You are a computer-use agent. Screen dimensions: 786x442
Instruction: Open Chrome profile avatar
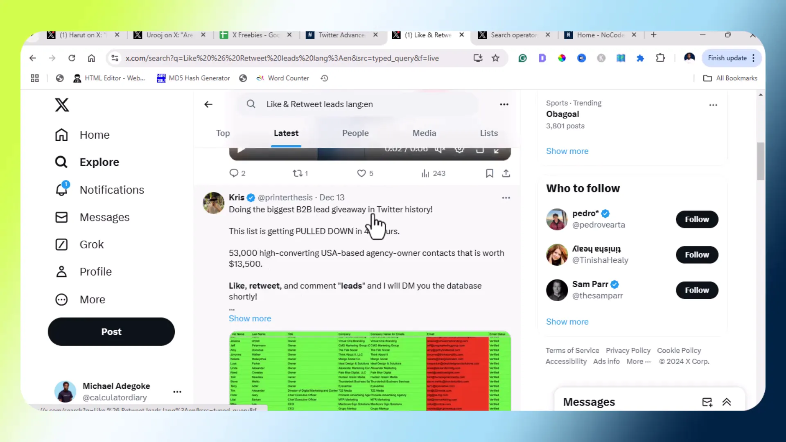(689, 58)
